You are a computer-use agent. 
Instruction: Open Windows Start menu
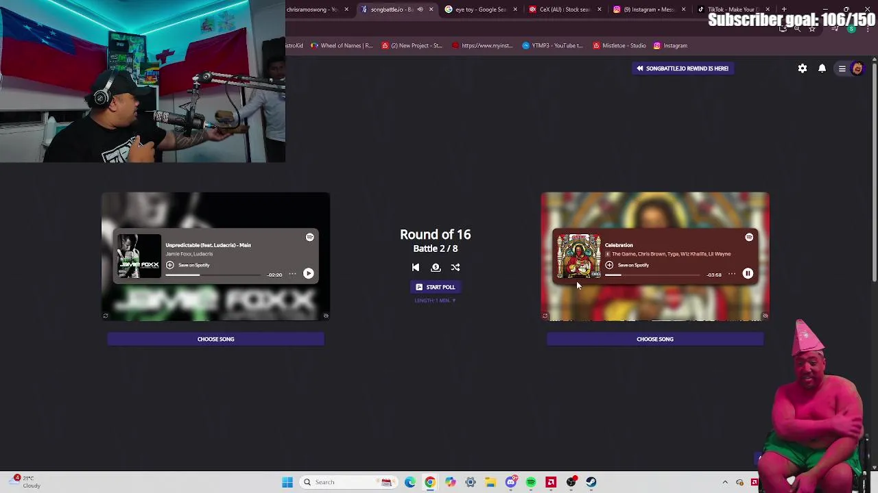click(x=287, y=482)
